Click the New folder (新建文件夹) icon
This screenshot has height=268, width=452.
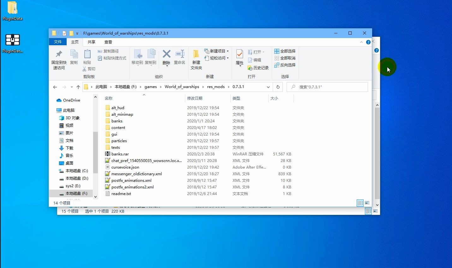click(x=196, y=54)
